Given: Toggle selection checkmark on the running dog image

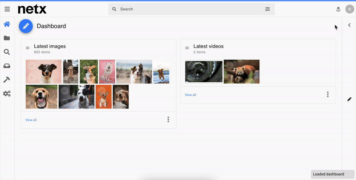Looking at the screenshot, I should click(160, 65).
